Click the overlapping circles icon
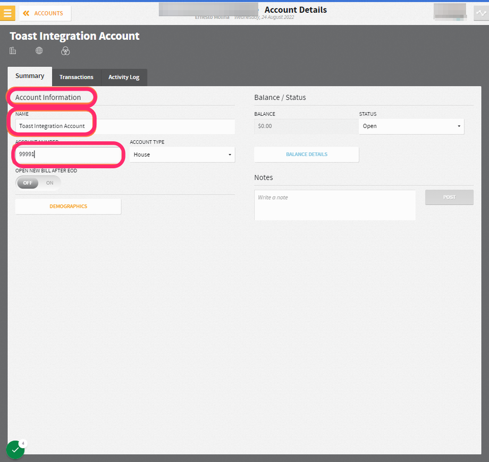The image size is (489, 462). [x=65, y=51]
